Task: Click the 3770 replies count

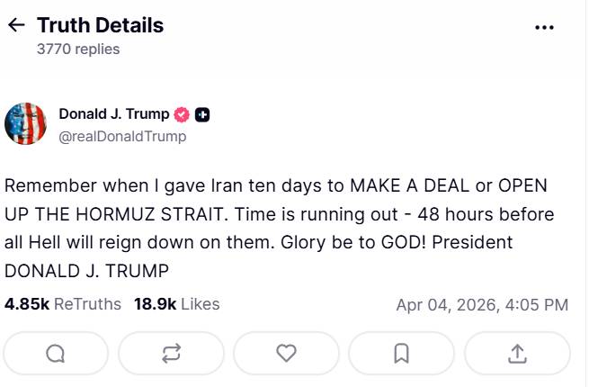Action: point(78,49)
